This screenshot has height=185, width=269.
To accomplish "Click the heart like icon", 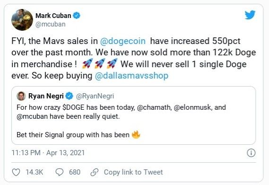I will [x=16, y=172].
